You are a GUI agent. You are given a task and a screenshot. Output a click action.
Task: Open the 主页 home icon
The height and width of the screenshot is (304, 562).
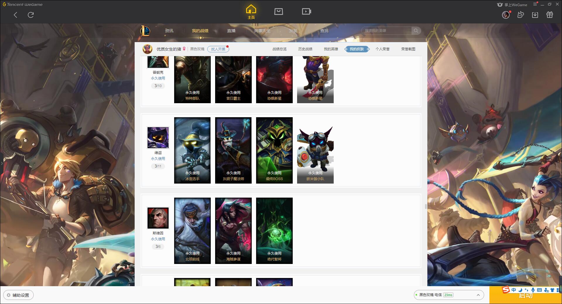[251, 12]
